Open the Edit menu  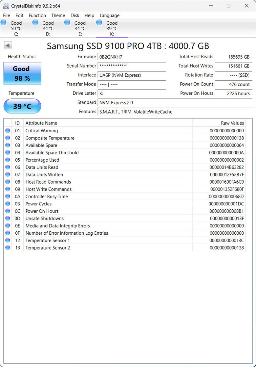19,15
